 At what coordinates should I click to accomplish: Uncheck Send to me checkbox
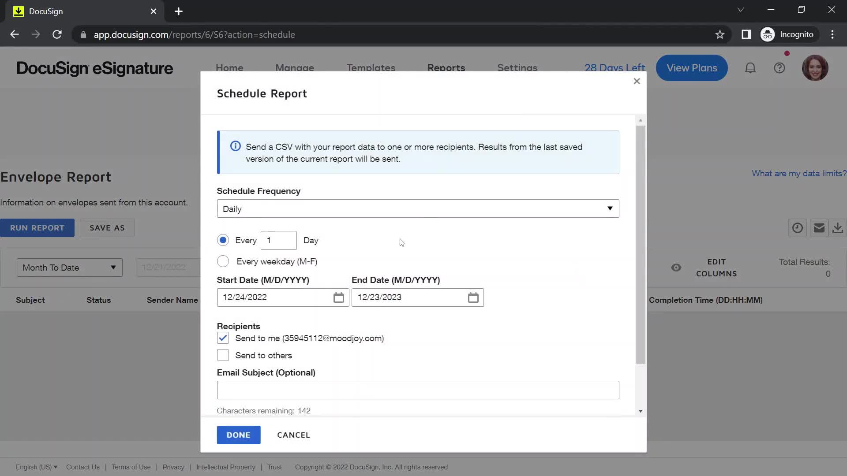pyautogui.click(x=223, y=338)
